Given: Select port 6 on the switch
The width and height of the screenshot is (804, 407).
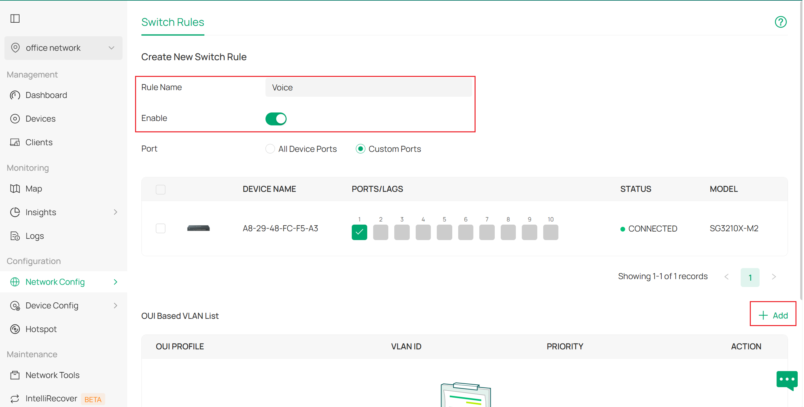Looking at the screenshot, I should tap(466, 232).
